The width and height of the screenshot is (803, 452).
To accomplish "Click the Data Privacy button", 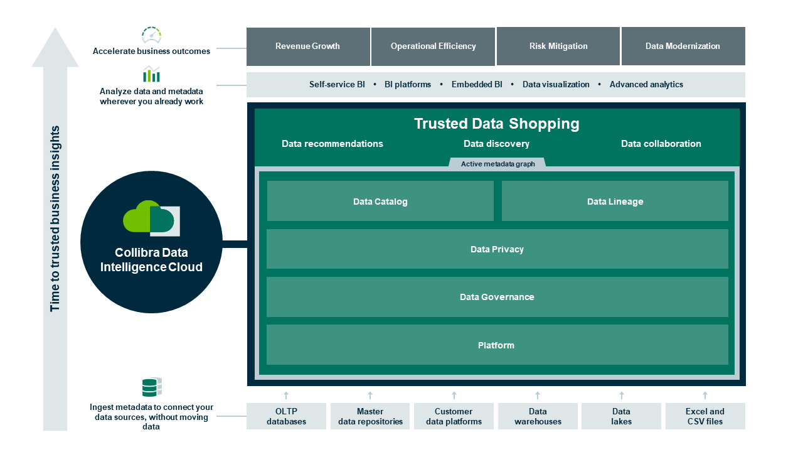I will pyautogui.click(x=497, y=249).
